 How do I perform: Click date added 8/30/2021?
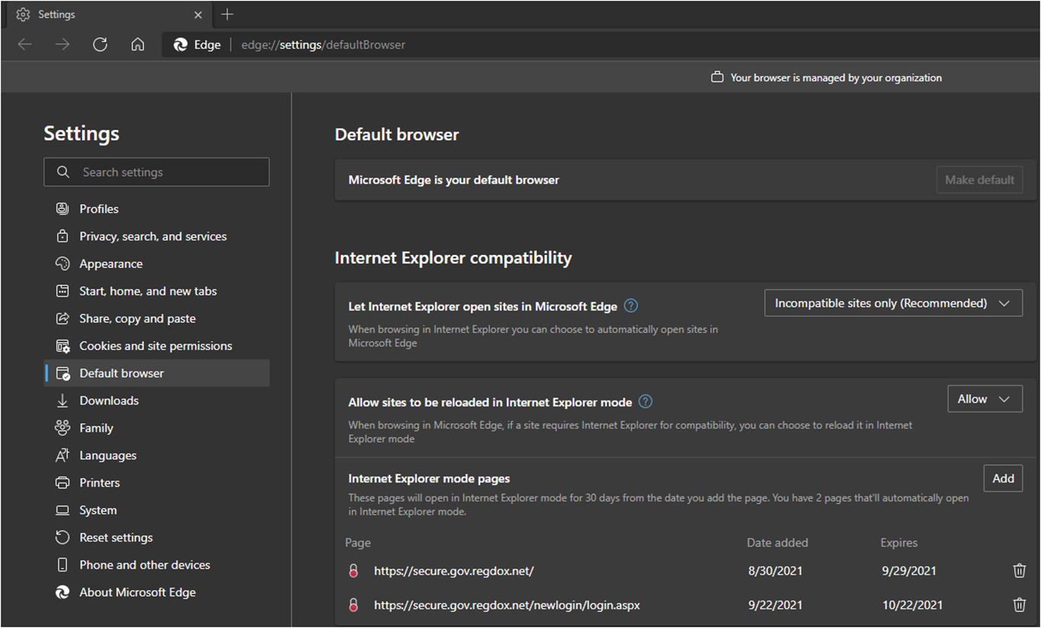[x=775, y=571]
